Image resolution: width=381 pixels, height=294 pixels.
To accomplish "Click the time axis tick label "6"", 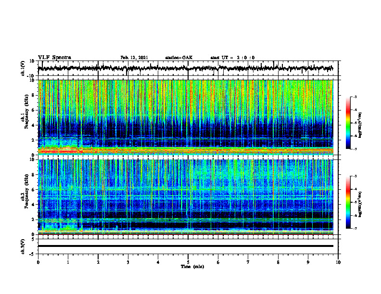I will [x=218, y=262].
